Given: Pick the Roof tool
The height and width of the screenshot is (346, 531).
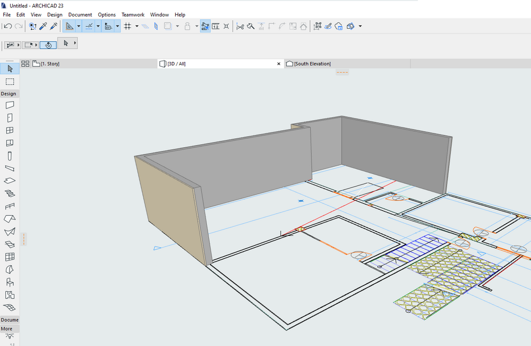Looking at the screenshot, I should click(10, 218).
